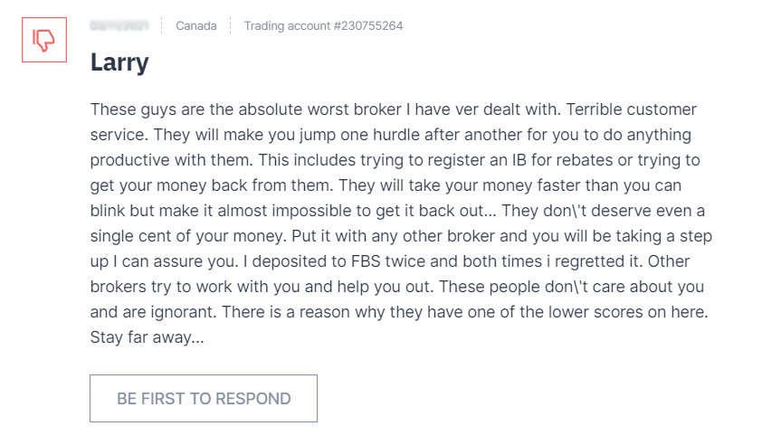Click the dotted separator before Canada

[162, 25]
